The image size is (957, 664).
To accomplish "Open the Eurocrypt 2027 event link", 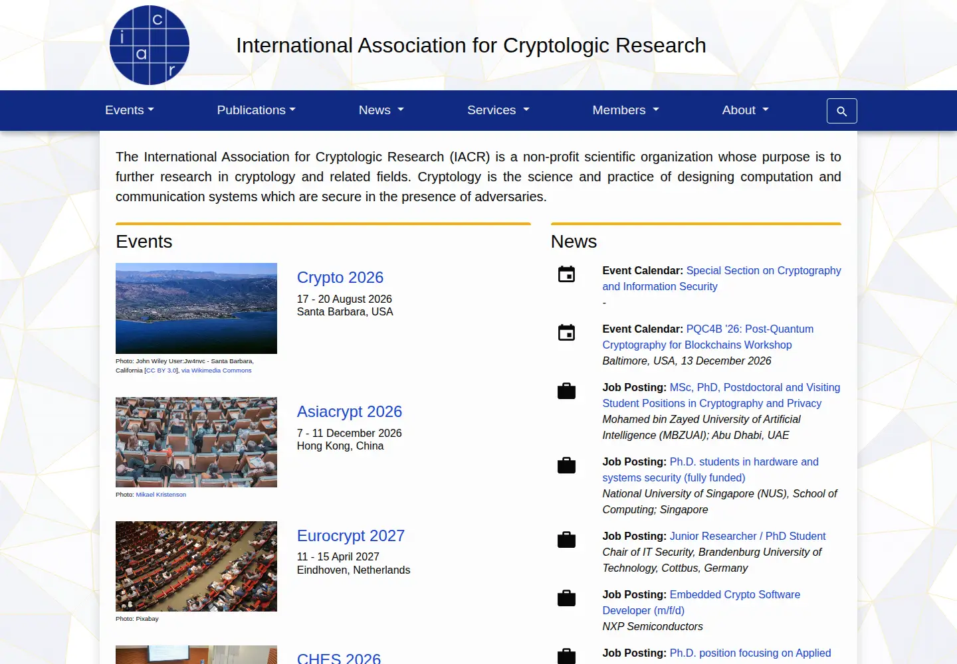I will (351, 536).
